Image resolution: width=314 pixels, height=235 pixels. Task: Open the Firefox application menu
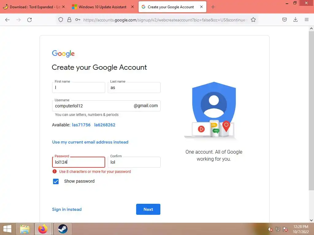click(x=306, y=20)
